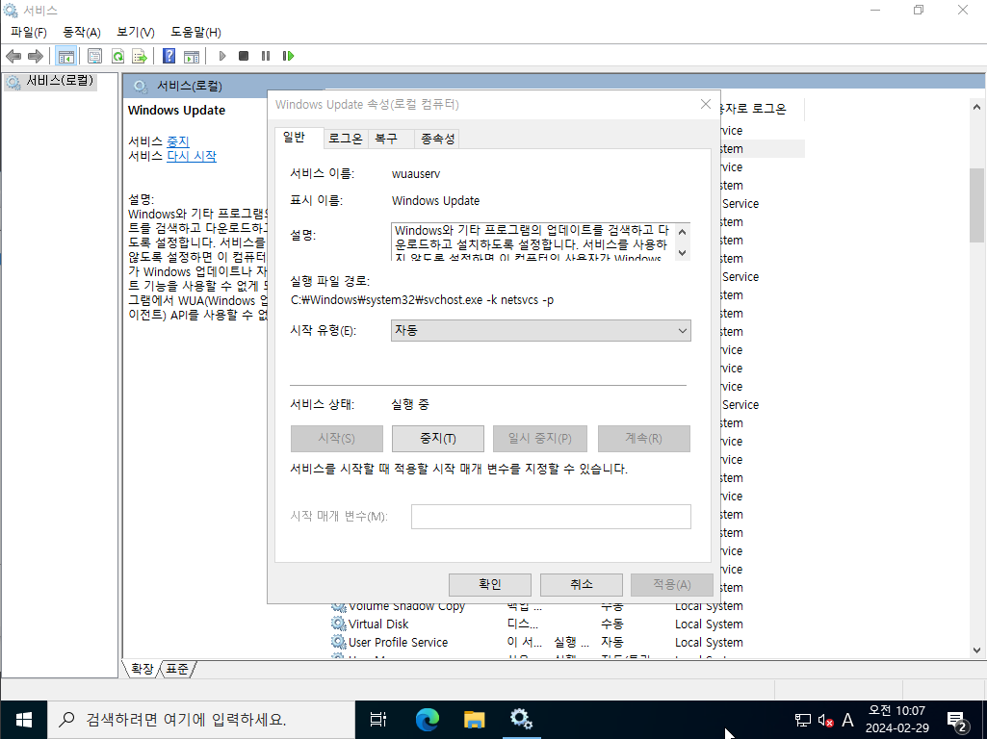
Task: Refresh the services list using the toolbar
Action: tap(117, 56)
